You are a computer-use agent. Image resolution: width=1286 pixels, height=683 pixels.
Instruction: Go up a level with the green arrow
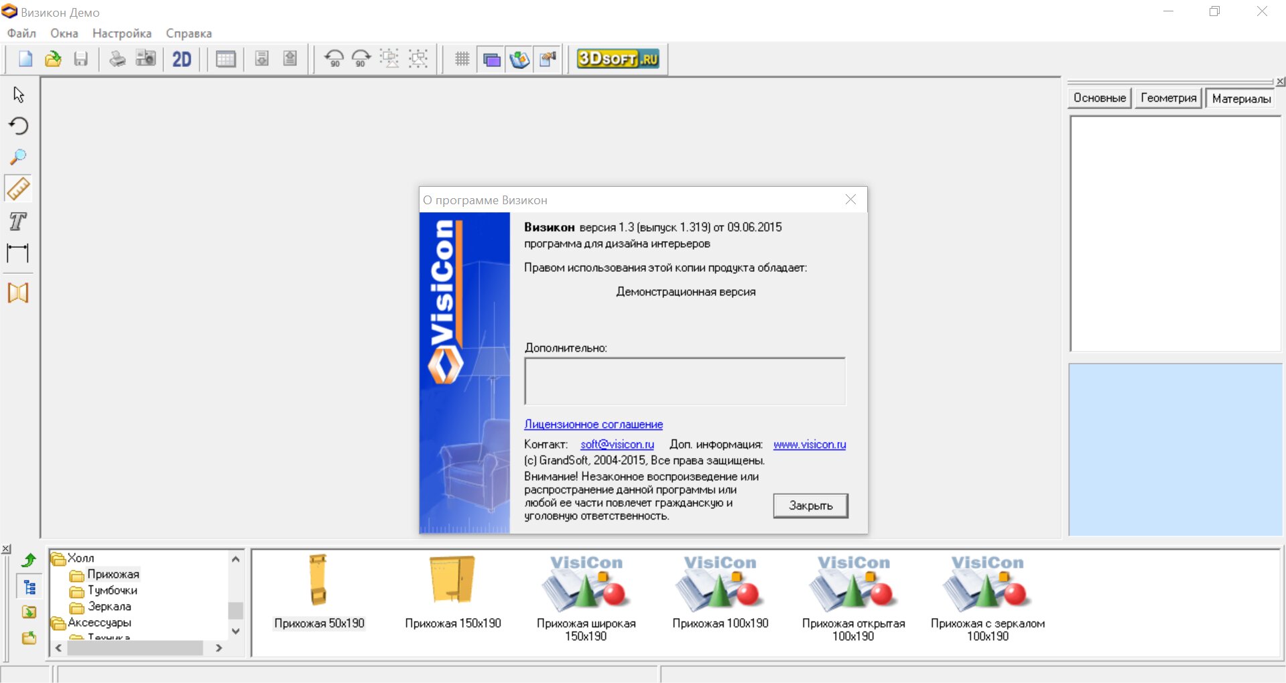[x=29, y=560]
